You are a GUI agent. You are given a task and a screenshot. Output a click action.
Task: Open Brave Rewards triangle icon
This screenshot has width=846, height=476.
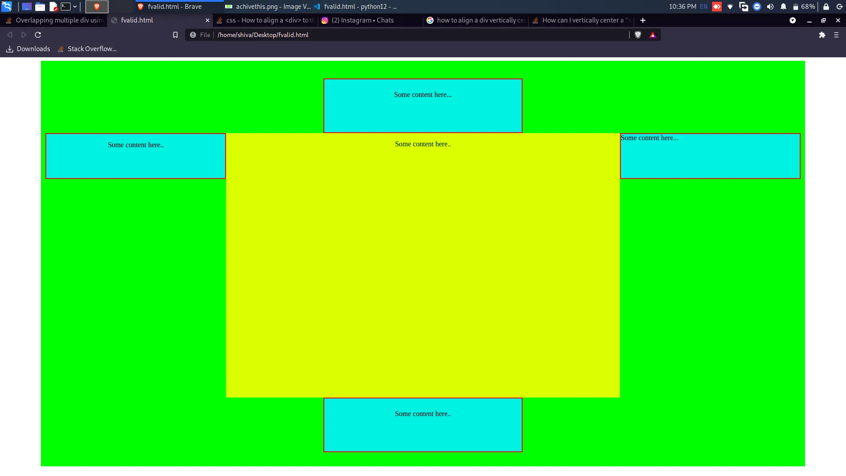point(653,35)
